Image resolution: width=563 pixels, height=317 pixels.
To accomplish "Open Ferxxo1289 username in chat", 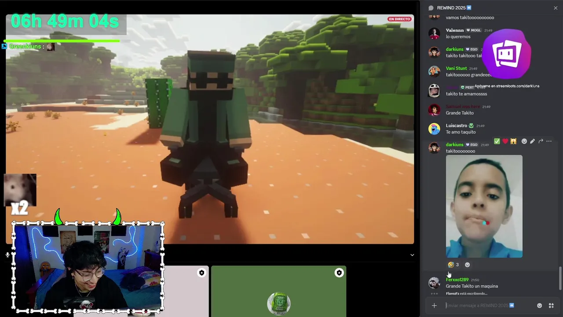I will (x=457, y=280).
